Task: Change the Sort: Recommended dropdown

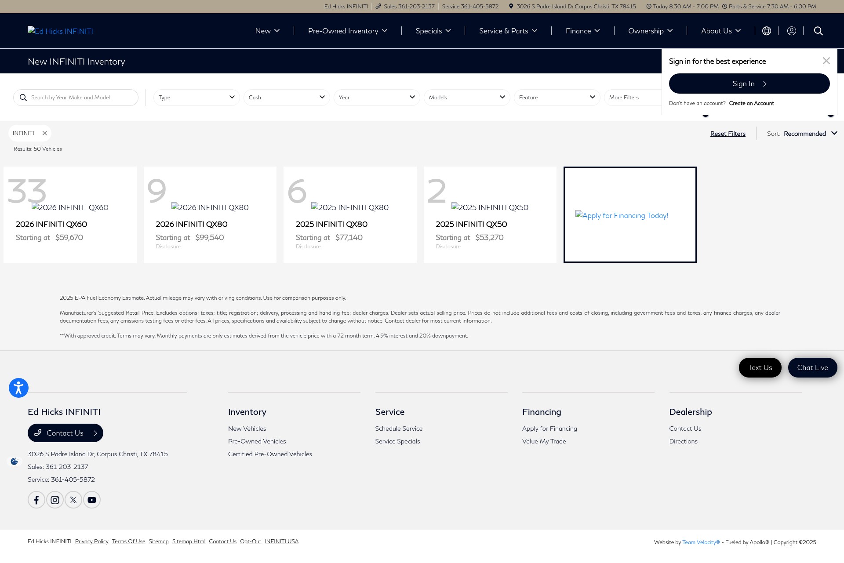Action: point(802,134)
